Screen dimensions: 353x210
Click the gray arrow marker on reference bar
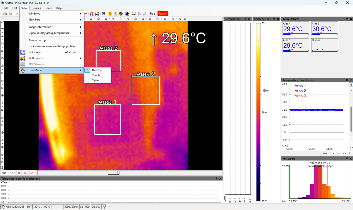(x=266, y=91)
